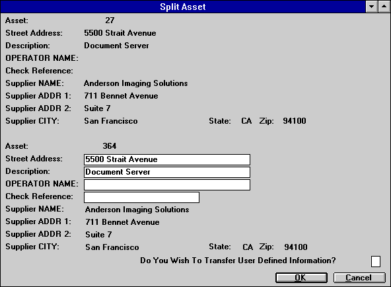Click the minimize down-arrow in title bar
The width and height of the screenshot is (391, 287).
pos(372,7)
